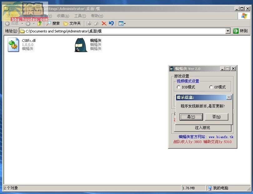The width and height of the screenshot is (253, 194).
Task: Open the www.bianfx.tk website link
Action: 221,137
